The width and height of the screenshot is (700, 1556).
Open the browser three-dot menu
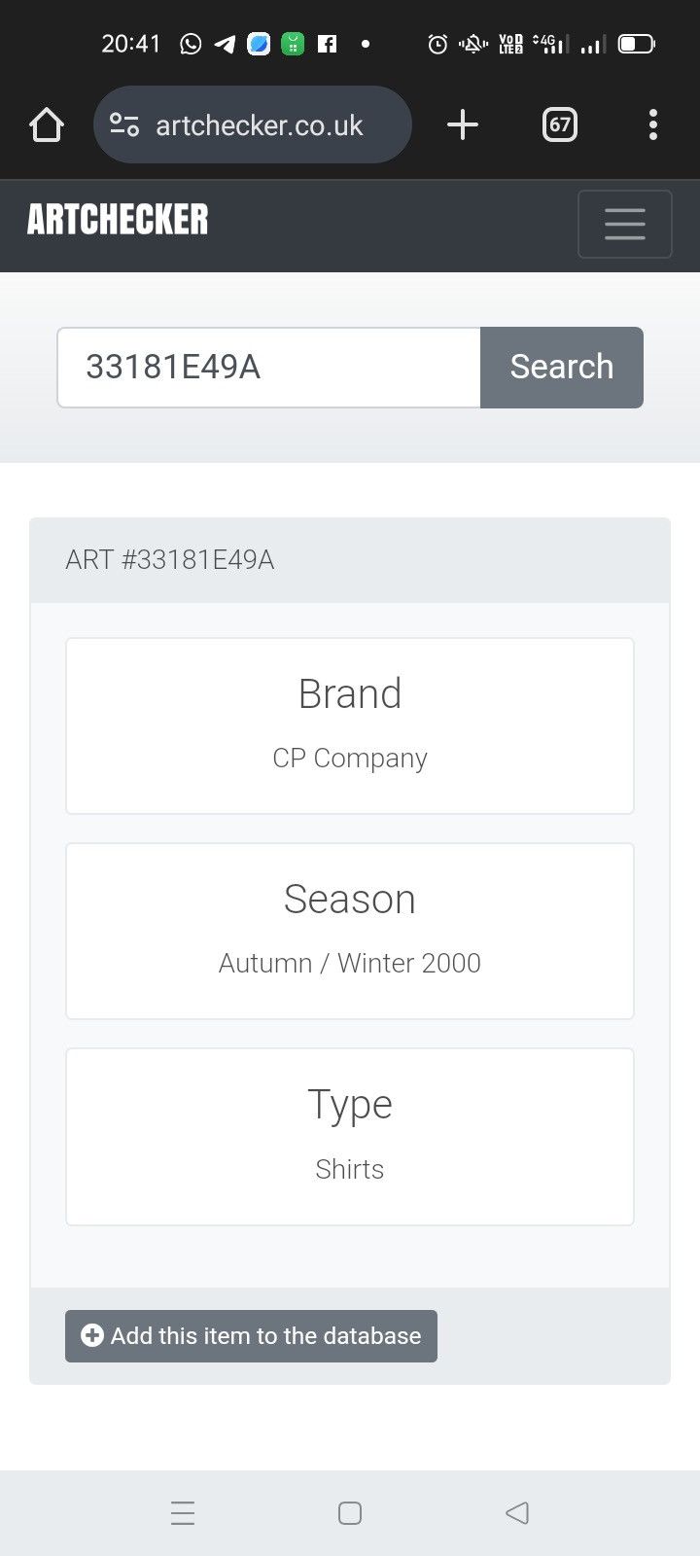pos(652,124)
